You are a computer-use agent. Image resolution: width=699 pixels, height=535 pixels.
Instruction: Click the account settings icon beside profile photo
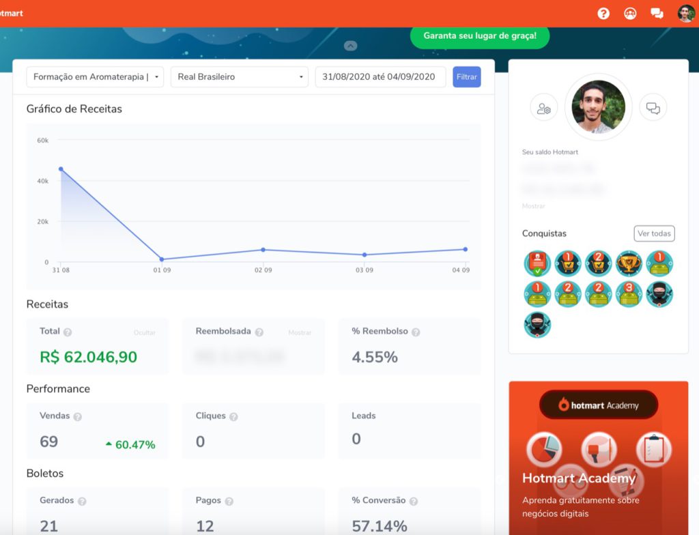pos(544,108)
